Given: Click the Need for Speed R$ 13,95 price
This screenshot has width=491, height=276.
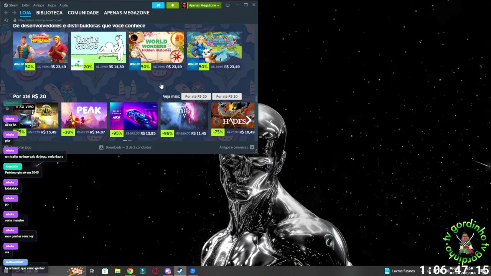Looking at the screenshot, I should pos(148,133).
